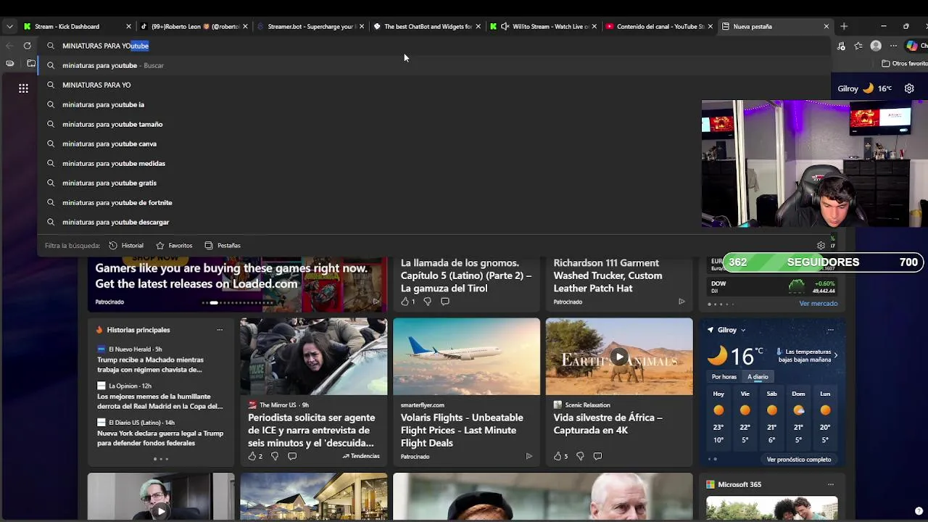Switch weather forecast to A diario
This screenshot has height=522, width=928.
coord(758,377)
